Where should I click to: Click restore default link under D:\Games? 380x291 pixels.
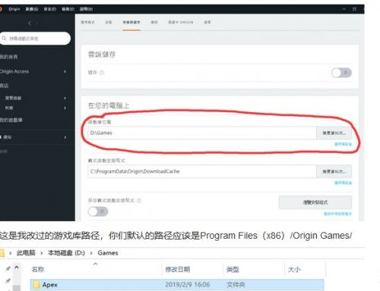343,144
